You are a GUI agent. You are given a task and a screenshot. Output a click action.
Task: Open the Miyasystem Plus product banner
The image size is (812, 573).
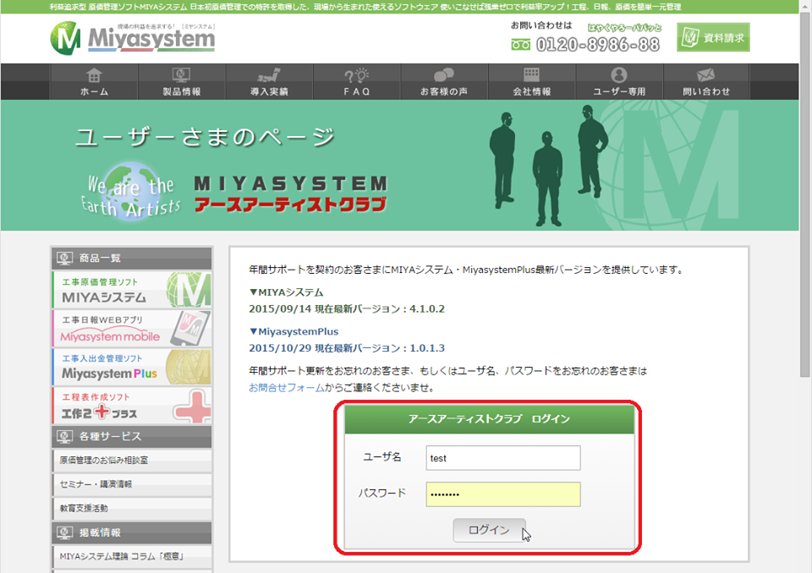point(132,367)
